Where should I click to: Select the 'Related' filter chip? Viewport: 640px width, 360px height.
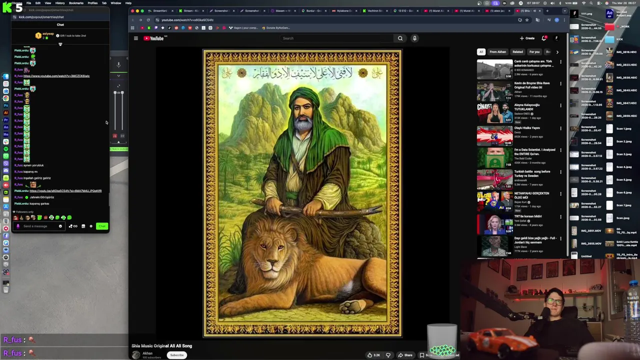coord(517,52)
